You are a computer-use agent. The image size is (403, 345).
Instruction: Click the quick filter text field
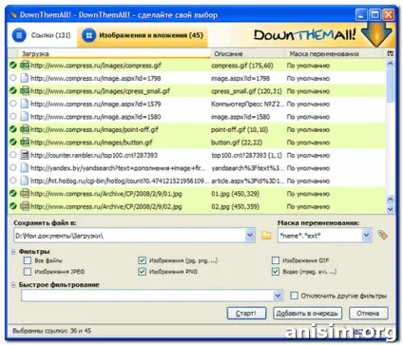pyautogui.click(x=147, y=296)
